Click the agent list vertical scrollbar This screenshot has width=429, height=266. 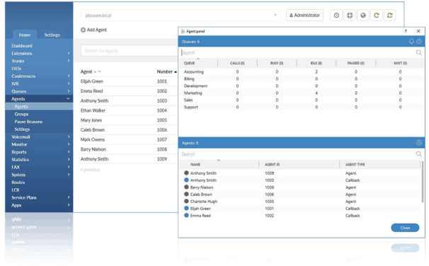[423, 182]
